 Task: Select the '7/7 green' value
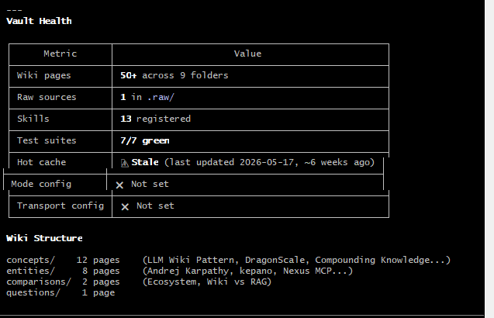(x=144, y=140)
